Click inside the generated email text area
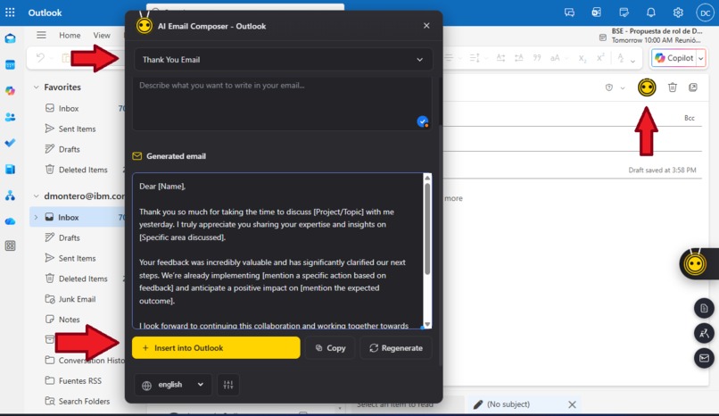Screen dimensions: 719x416 pos(278,251)
